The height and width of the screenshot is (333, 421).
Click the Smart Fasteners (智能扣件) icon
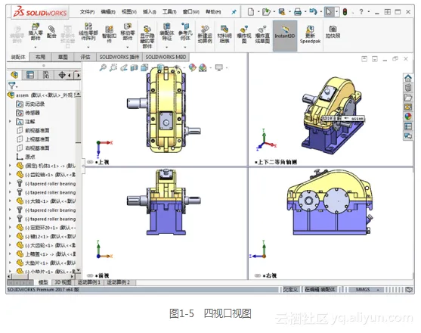tap(109, 34)
